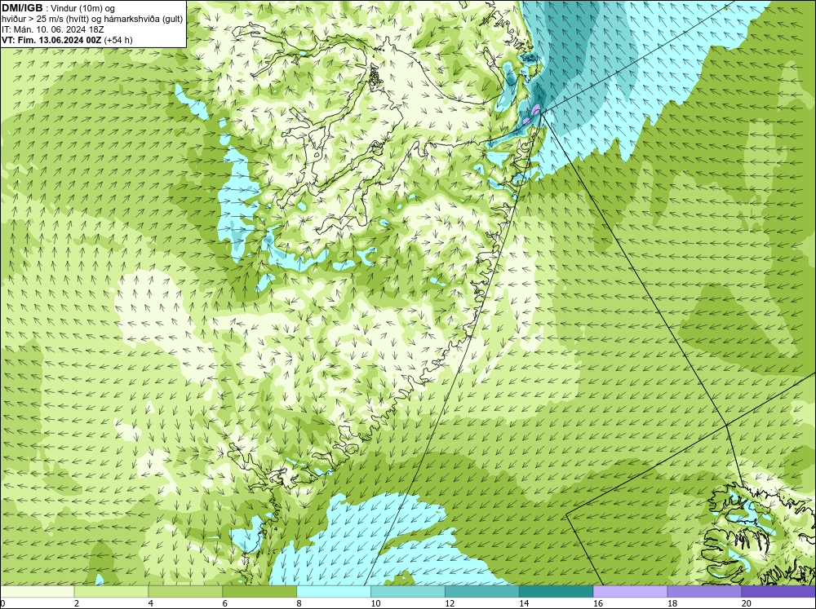Click the teal 12–14 m/s legend swatch
The image size is (816, 609).
pos(482,592)
